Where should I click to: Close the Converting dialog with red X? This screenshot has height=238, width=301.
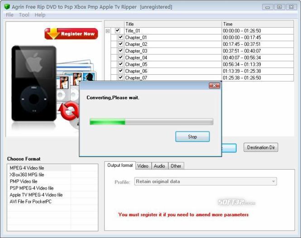(x=214, y=86)
